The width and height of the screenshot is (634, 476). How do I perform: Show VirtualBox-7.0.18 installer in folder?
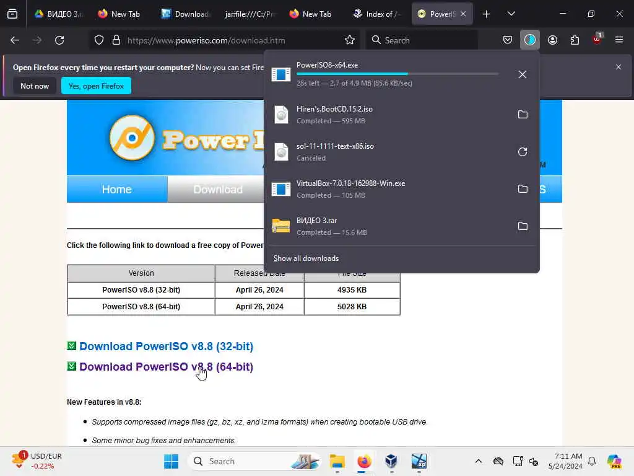pos(523,189)
